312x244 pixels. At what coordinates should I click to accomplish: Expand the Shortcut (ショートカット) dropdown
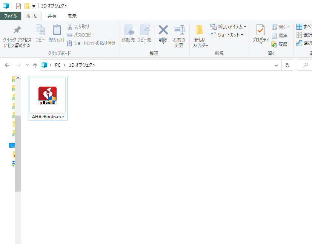click(x=242, y=35)
